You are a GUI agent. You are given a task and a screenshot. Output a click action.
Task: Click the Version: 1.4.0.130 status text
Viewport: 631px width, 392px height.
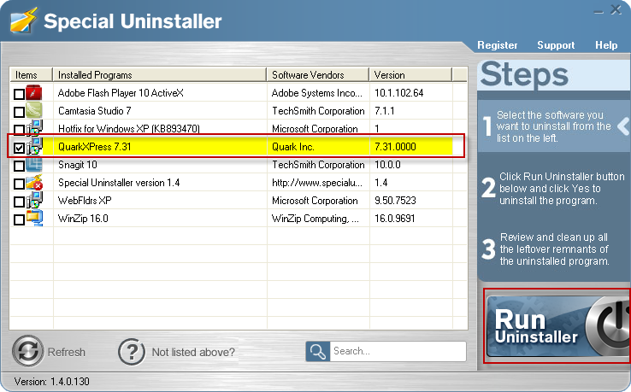pos(51,381)
